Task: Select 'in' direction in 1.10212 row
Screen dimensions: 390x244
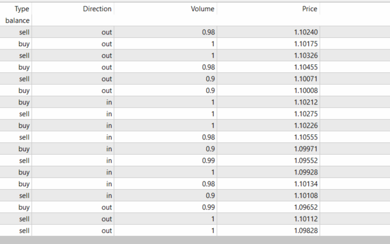Action: point(109,102)
